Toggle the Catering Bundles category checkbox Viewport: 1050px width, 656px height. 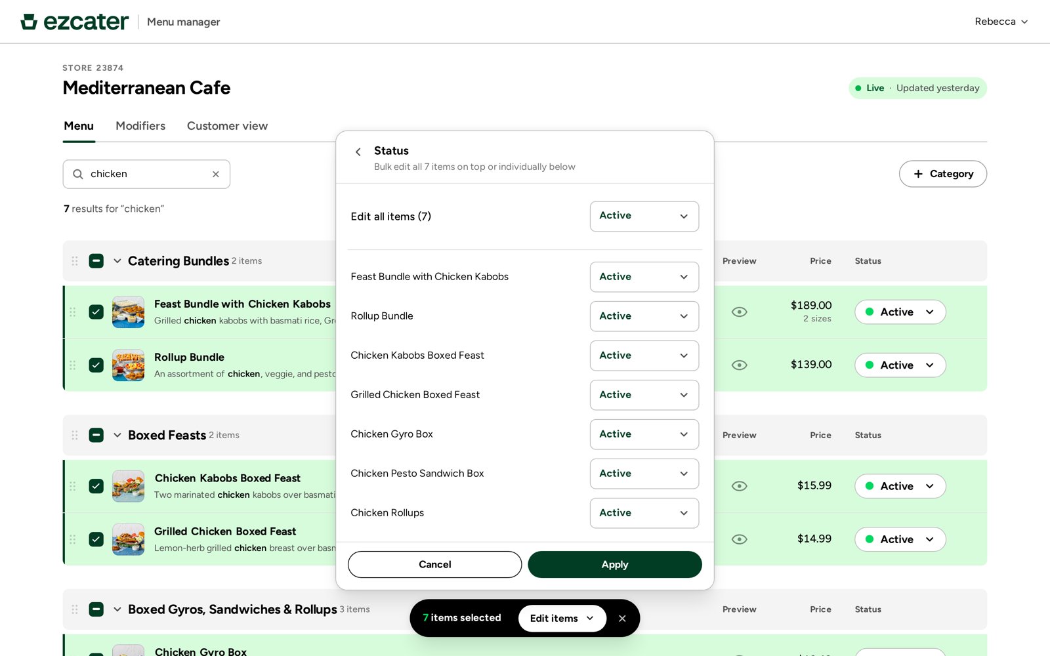(96, 261)
